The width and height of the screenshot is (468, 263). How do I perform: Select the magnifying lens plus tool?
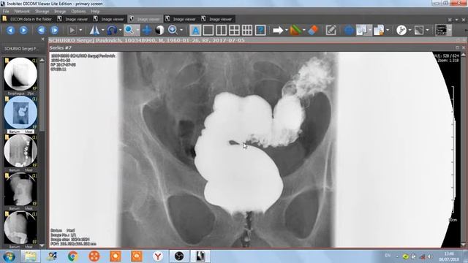[173, 30]
